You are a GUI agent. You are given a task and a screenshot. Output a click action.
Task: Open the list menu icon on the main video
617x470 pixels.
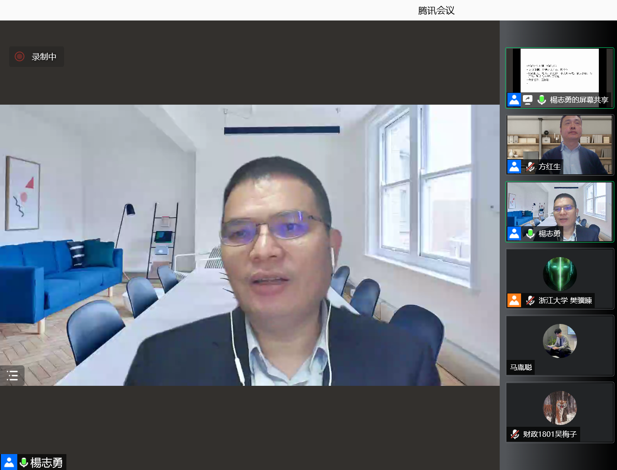click(12, 375)
